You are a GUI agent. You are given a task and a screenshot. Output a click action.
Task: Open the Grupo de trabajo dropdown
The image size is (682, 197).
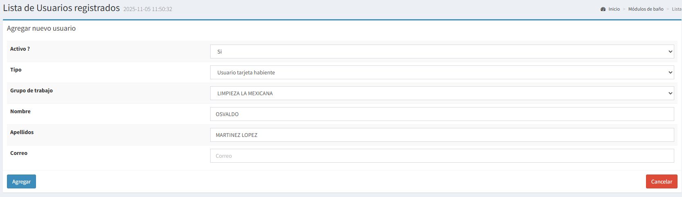click(442, 93)
